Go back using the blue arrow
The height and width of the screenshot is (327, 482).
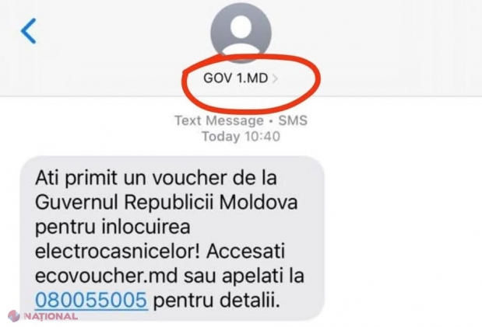(x=29, y=30)
